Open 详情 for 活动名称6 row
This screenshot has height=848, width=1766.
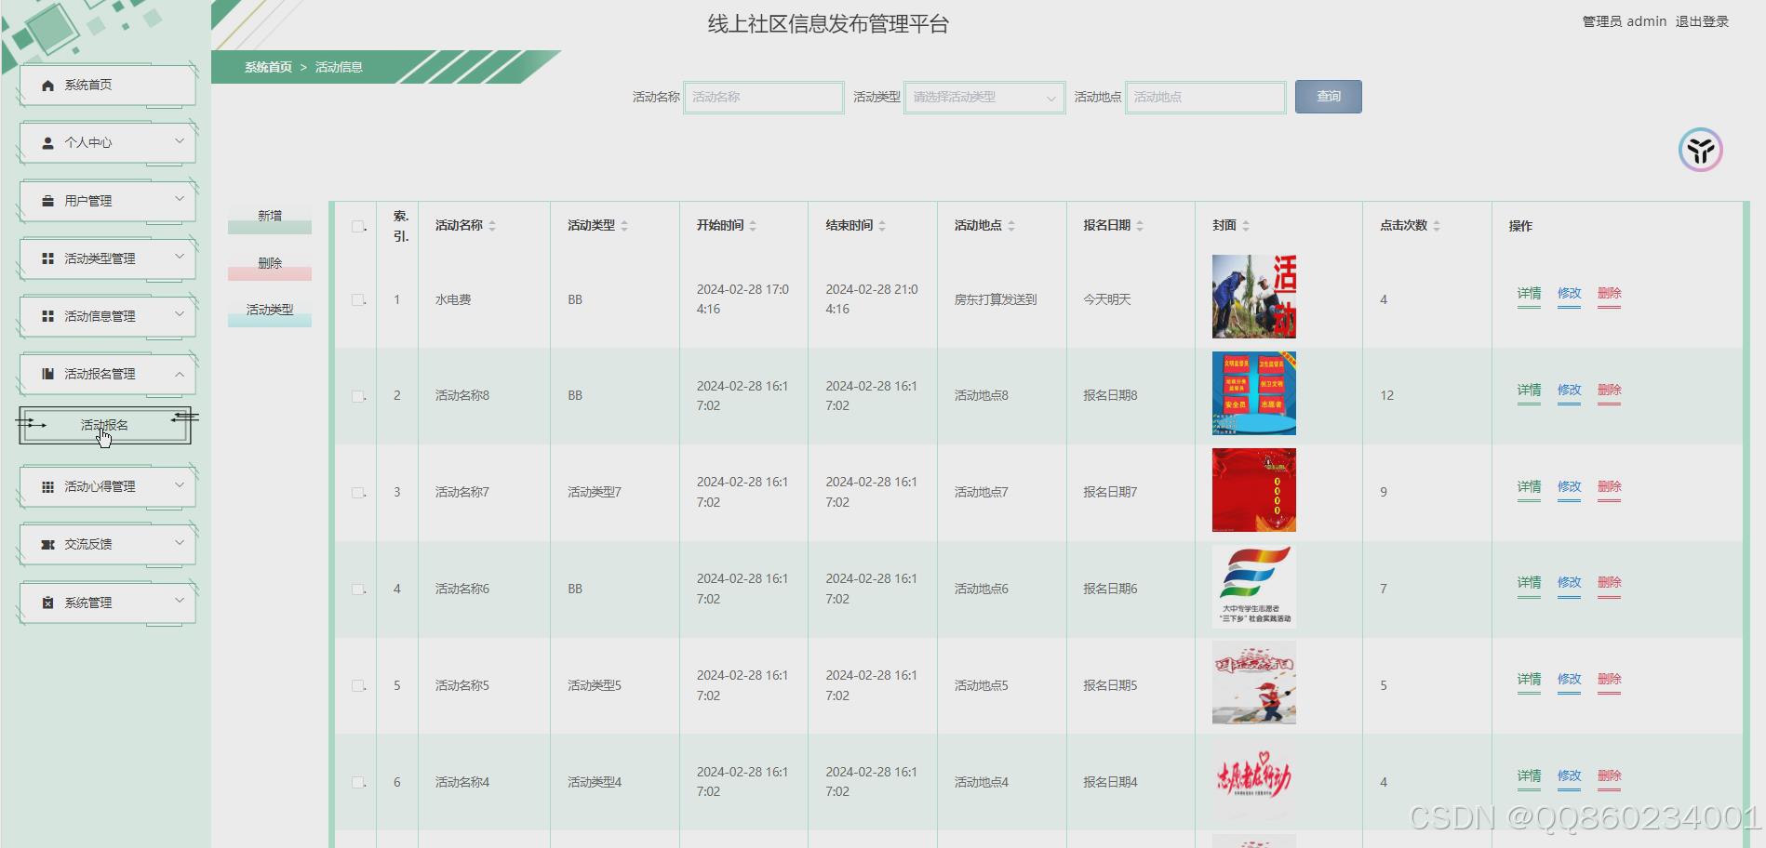(1529, 583)
